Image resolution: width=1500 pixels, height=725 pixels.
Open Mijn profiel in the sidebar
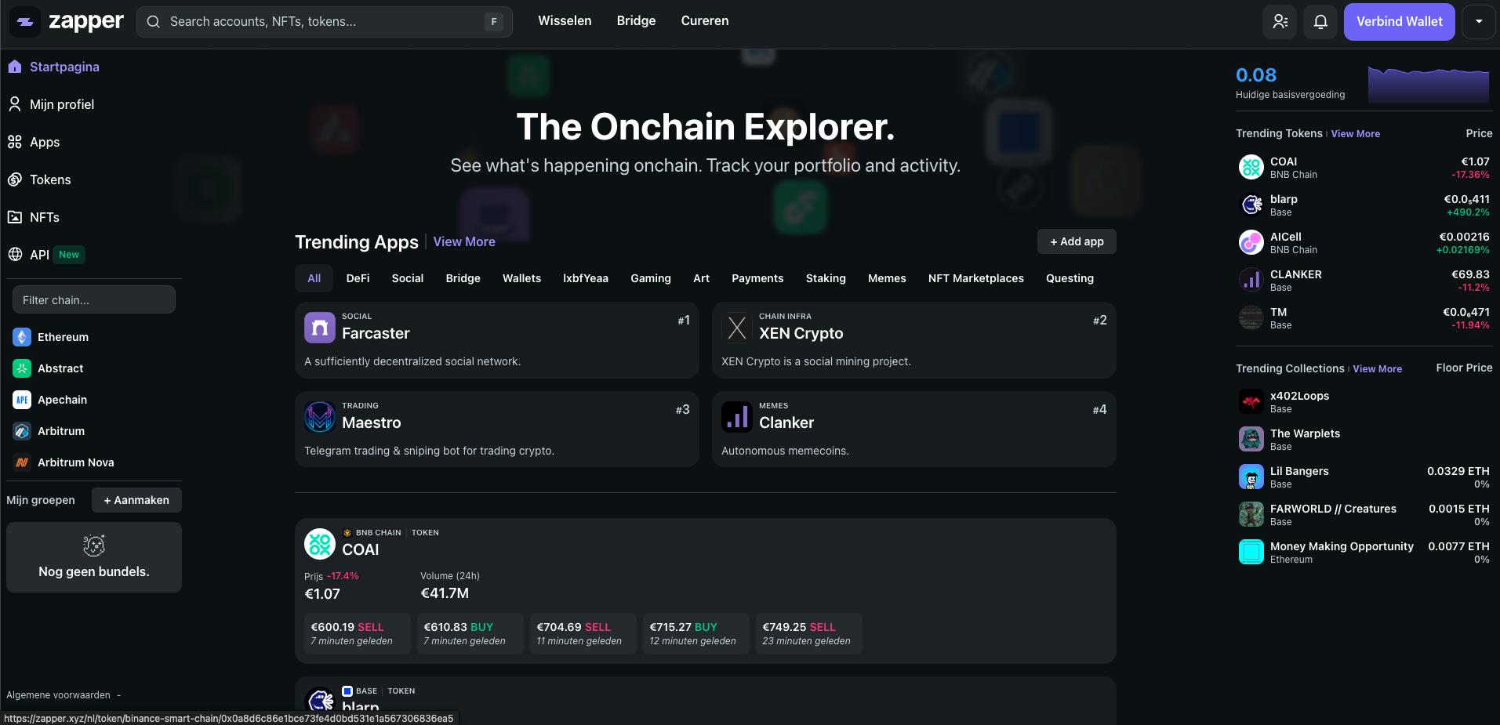click(62, 104)
